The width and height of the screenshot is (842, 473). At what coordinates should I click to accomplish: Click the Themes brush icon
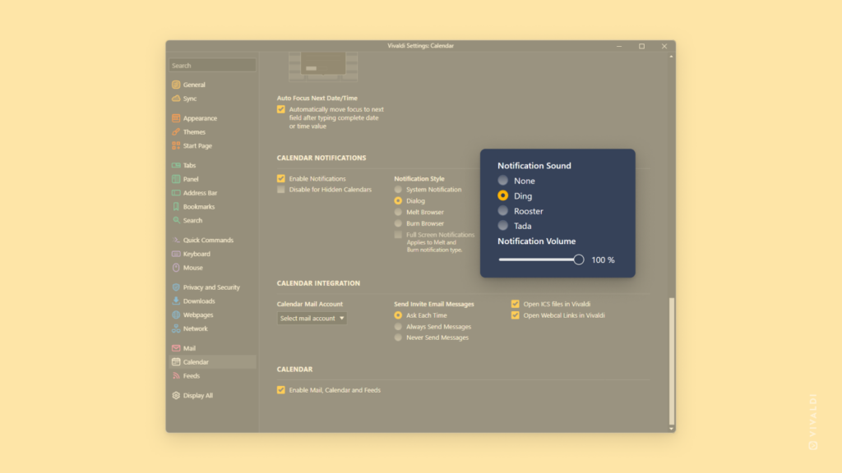click(x=176, y=132)
